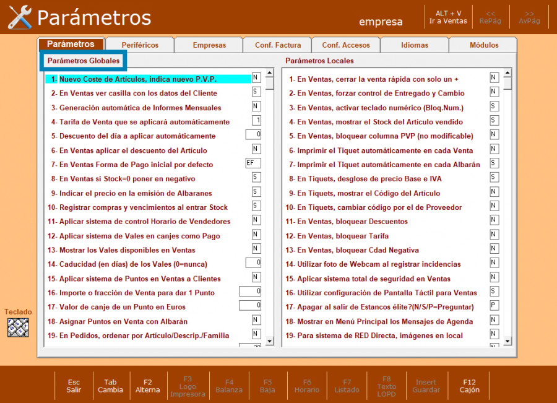
Task: Open the Empresas tab
Action: 209,45
